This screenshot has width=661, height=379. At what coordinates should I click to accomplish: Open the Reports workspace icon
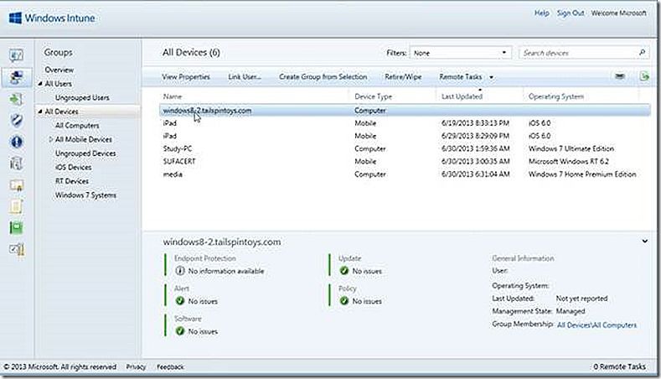tap(17, 228)
